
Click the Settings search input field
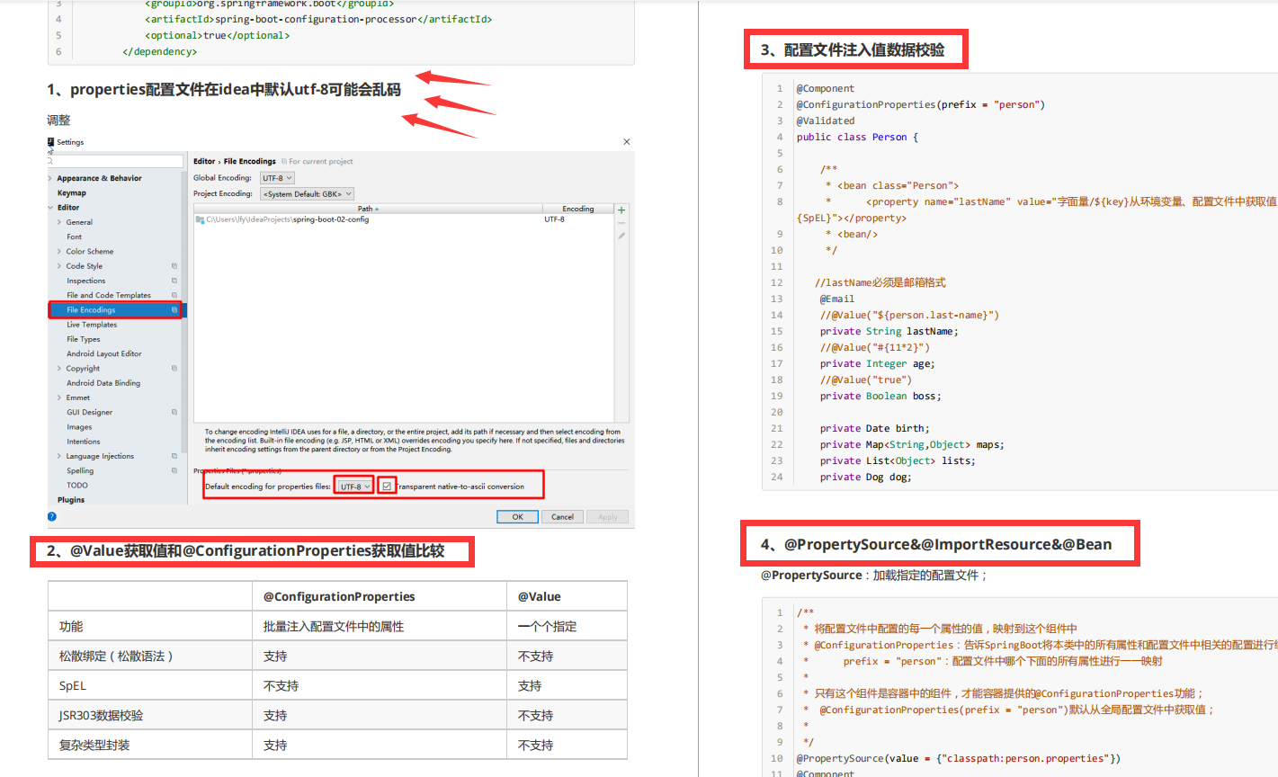(115, 161)
